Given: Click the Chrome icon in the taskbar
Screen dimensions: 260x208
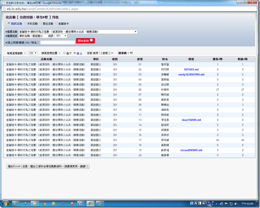Looking at the screenshot, I should click(90, 203).
